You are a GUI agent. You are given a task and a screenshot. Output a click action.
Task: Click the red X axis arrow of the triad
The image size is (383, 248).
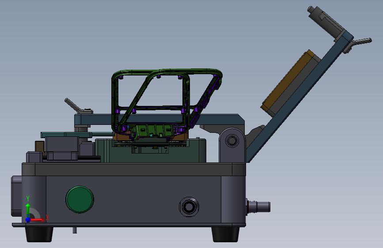(x=38, y=220)
